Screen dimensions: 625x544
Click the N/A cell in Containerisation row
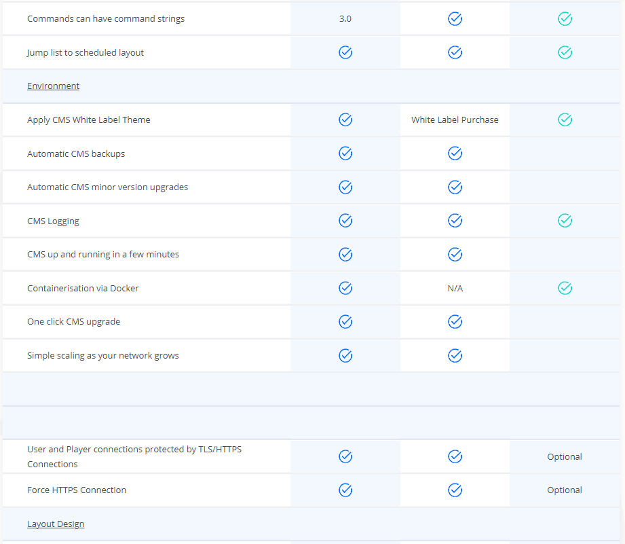455,289
